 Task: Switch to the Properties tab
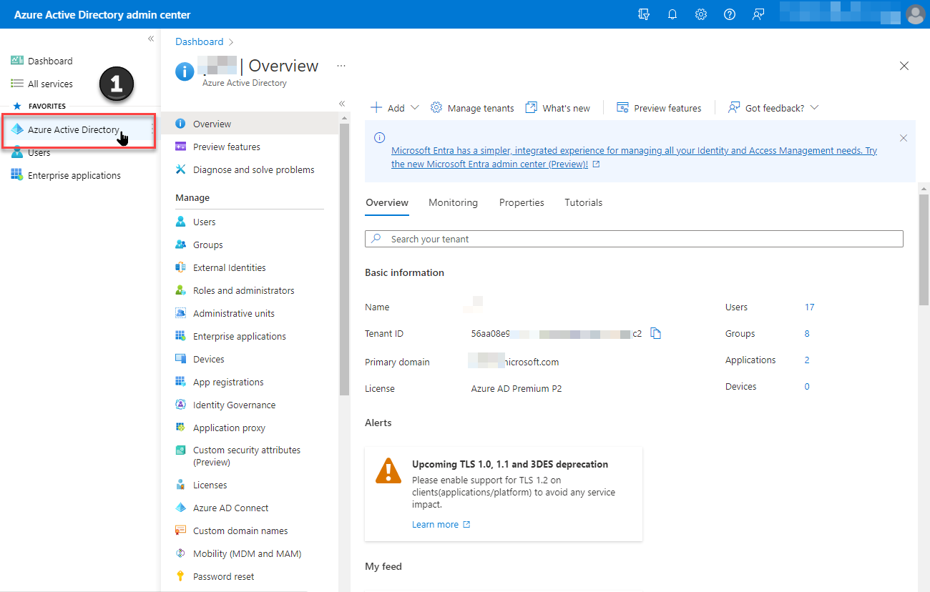(x=522, y=203)
